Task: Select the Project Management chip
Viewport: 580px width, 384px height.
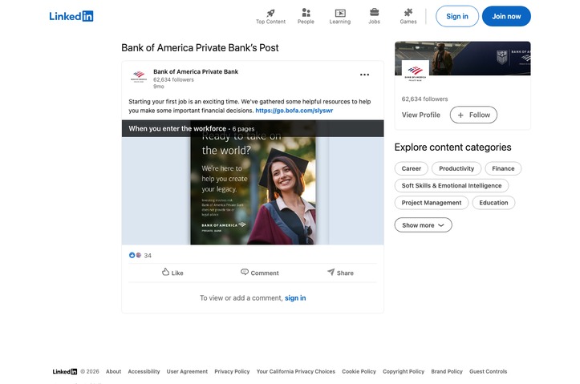Action: pyautogui.click(x=432, y=203)
